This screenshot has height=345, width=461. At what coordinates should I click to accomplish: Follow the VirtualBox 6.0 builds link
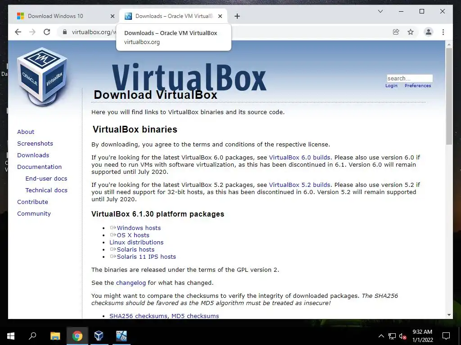[x=299, y=158]
